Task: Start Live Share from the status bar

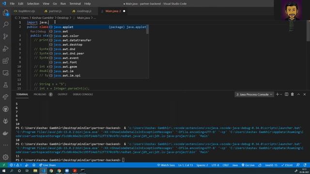Action: click(47, 165)
